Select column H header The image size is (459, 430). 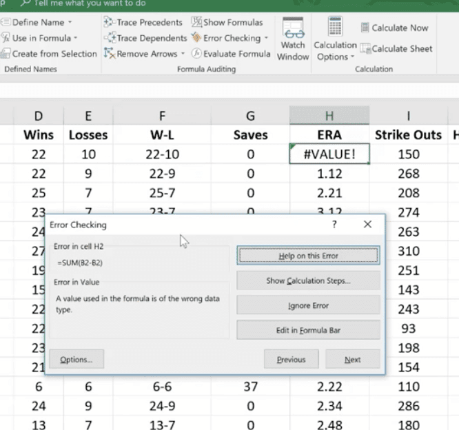[x=329, y=114]
